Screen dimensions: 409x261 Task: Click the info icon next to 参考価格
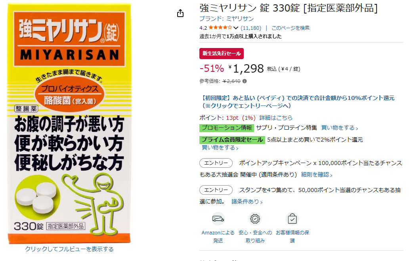pyautogui.click(x=245, y=81)
